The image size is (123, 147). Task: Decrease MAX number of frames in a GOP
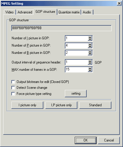pyautogui.click(x=90, y=71)
